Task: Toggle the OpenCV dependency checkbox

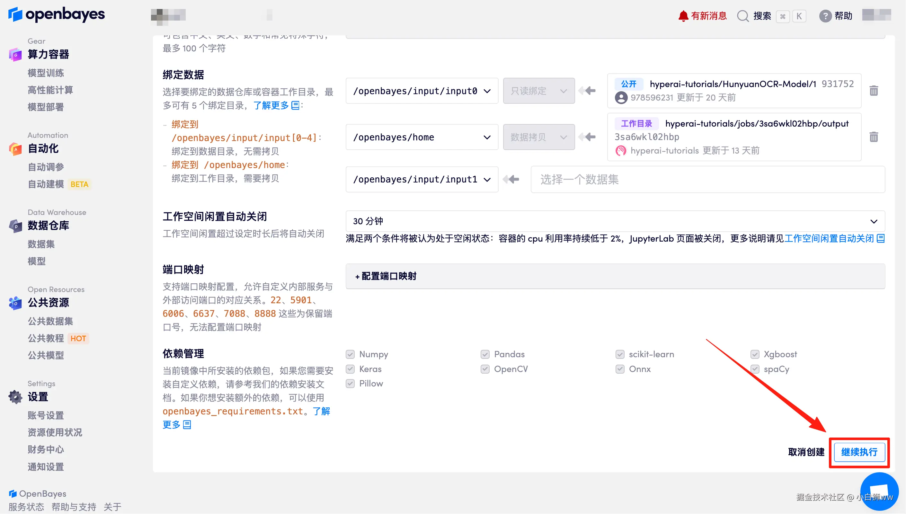Action: click(485, 369)
